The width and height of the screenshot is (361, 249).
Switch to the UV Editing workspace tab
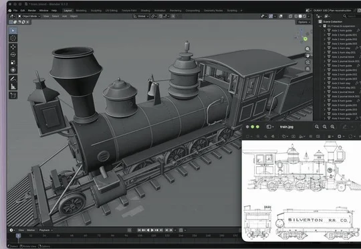coord(111,11)
